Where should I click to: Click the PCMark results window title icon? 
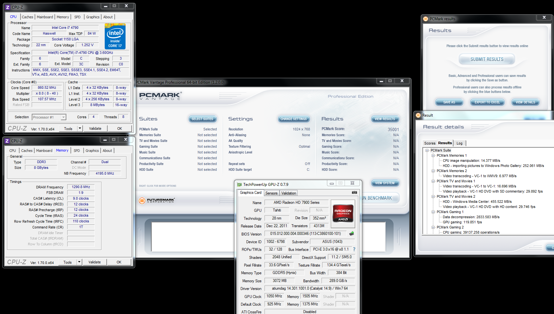tap(426, 19)
